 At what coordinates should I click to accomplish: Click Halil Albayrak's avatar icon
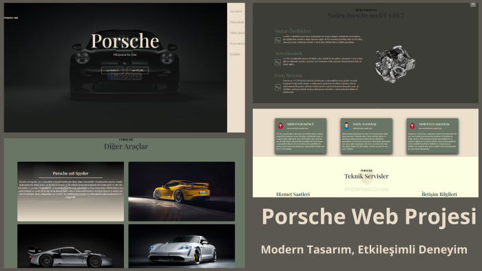[346, 125]
